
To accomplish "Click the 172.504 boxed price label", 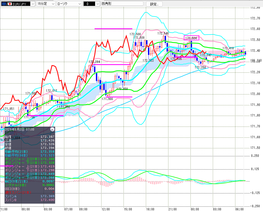I will coord(191,38).
